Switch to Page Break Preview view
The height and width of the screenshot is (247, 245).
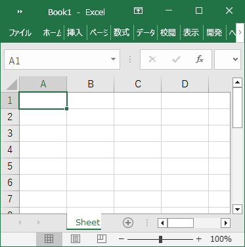point(102,239)
